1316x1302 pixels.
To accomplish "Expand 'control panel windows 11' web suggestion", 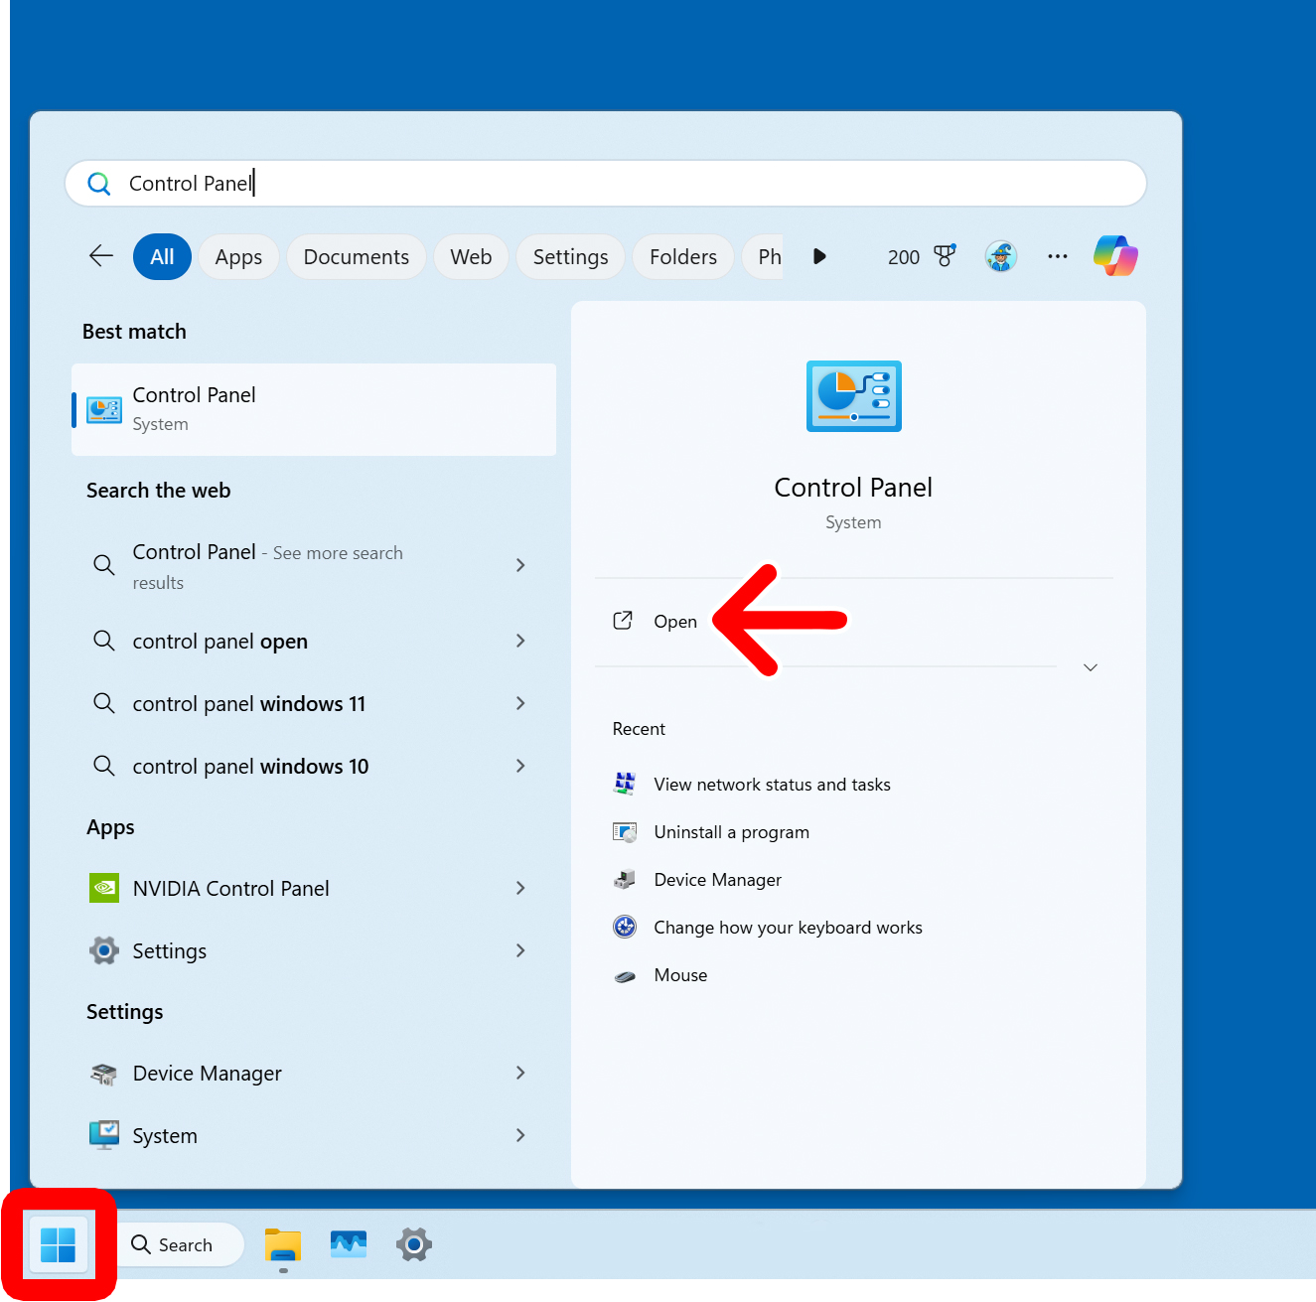I will [520, 703].
